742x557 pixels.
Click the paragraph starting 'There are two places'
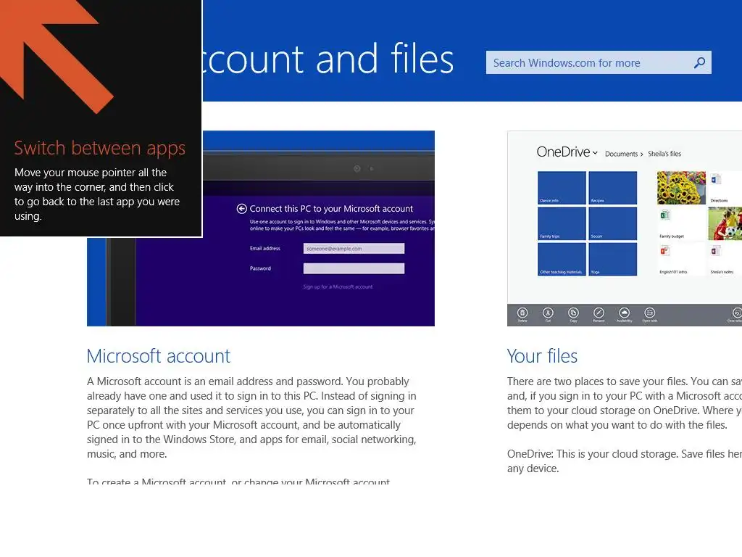(x=625, y=403)
